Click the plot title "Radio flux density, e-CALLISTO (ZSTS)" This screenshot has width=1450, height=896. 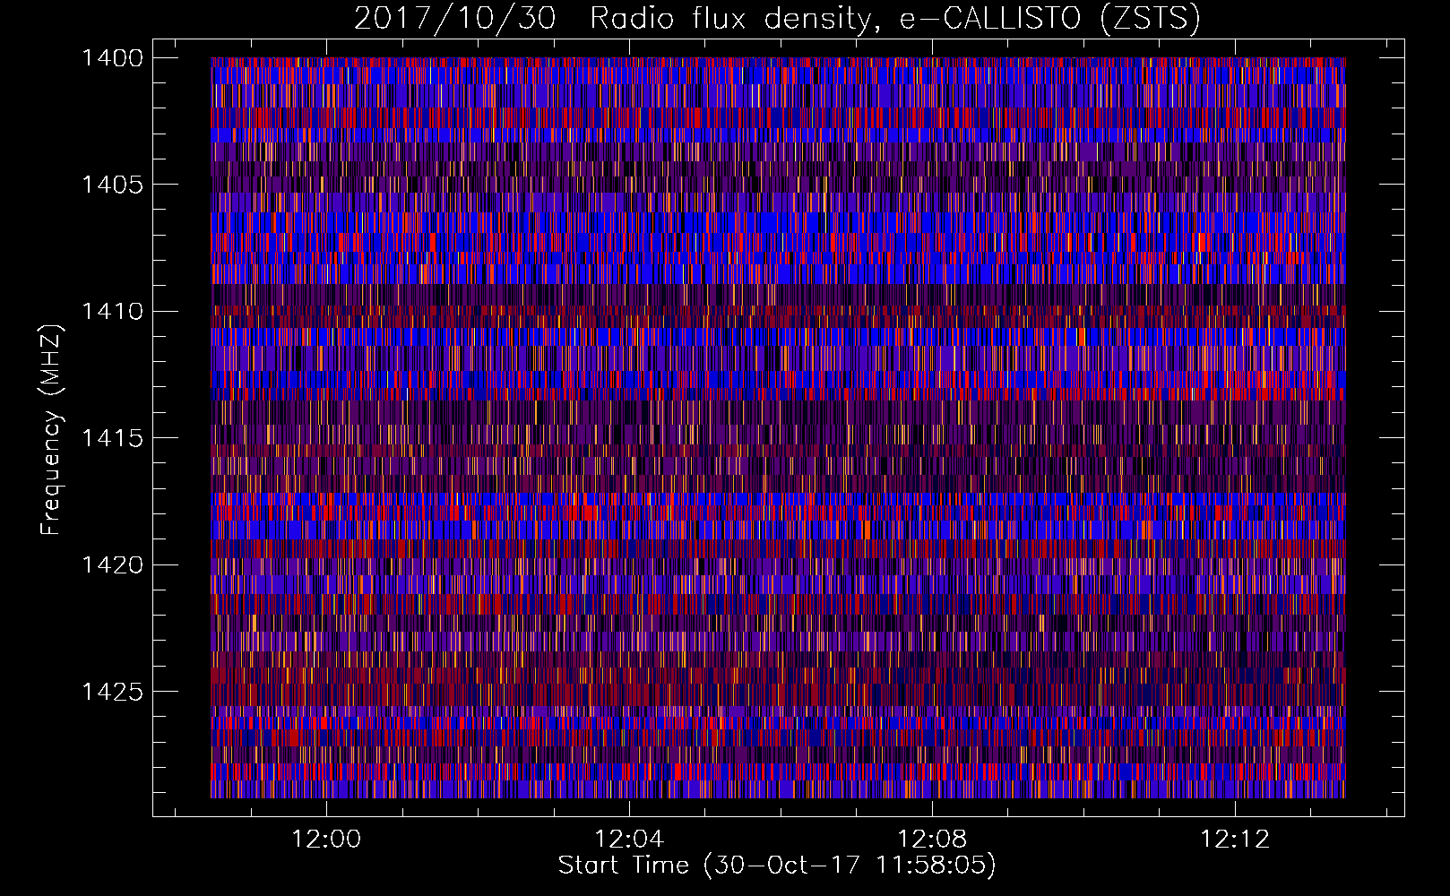[894, 18]
